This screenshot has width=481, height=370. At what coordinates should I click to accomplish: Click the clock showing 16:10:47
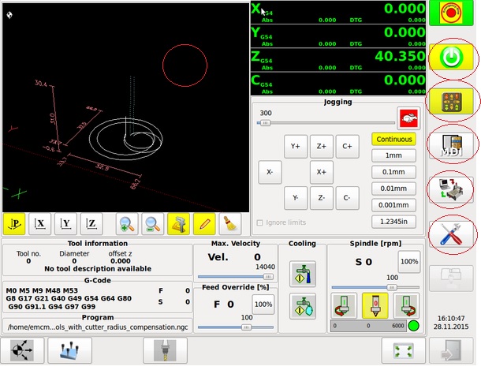(451, 318)
